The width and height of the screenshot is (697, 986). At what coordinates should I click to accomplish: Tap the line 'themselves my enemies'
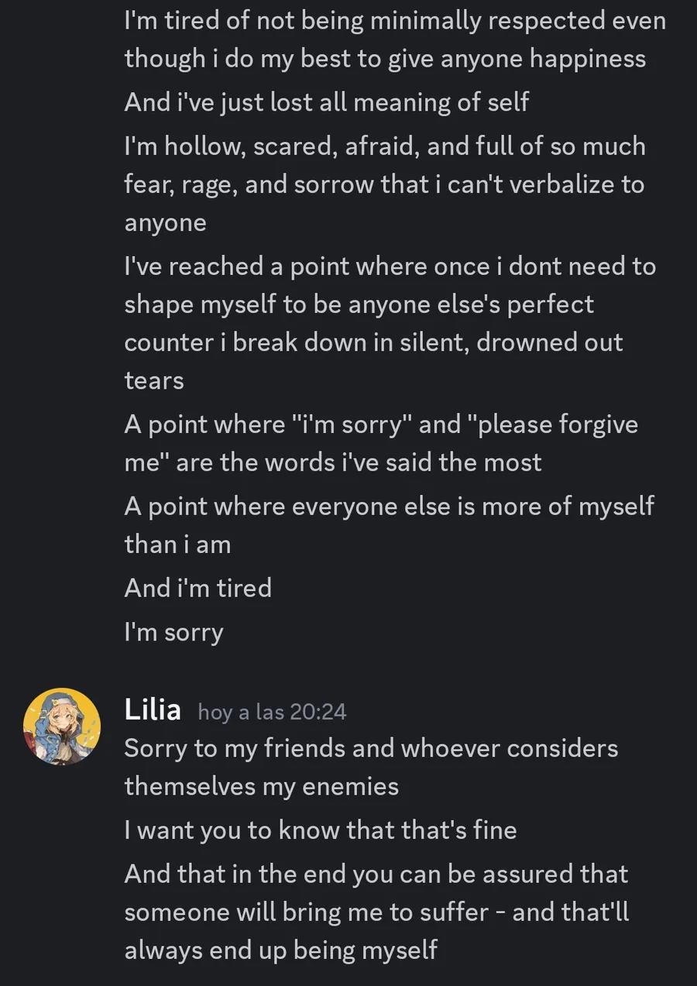[261, 786]
